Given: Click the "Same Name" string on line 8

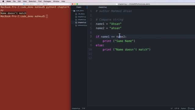Looking at the screenshot, I should pos(124,41).
